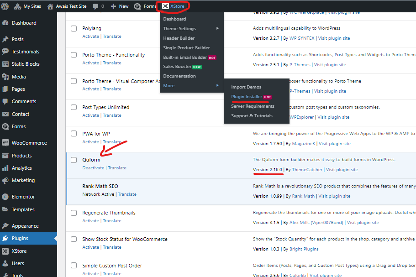Open the comments bubble icon in admin bar

tap(95, 6)
